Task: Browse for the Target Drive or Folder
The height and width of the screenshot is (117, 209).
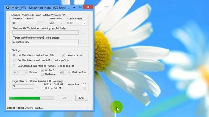Action: 37,87
